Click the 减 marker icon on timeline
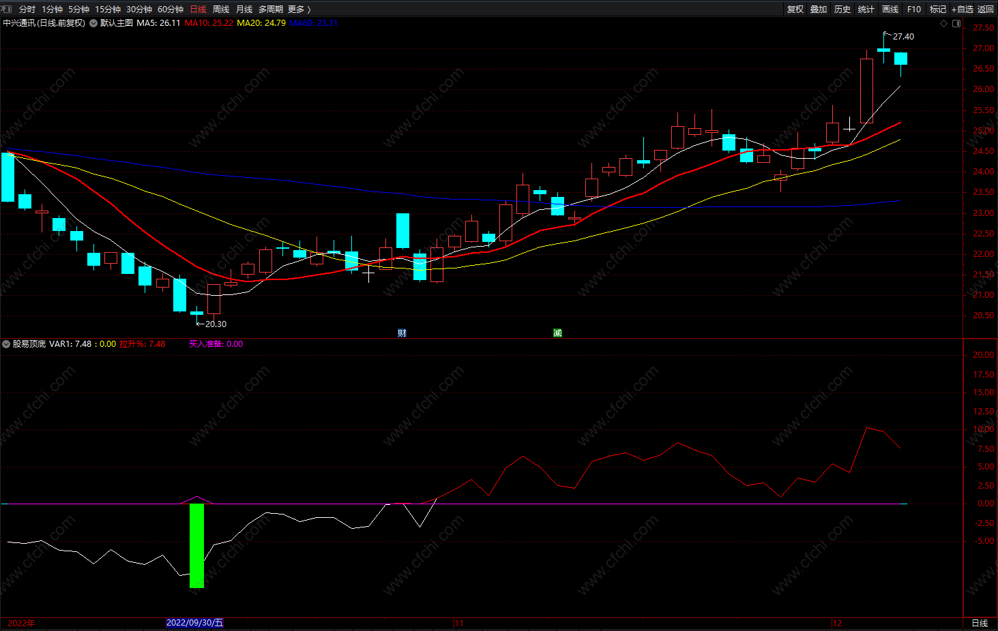 [x=557, y=333]
